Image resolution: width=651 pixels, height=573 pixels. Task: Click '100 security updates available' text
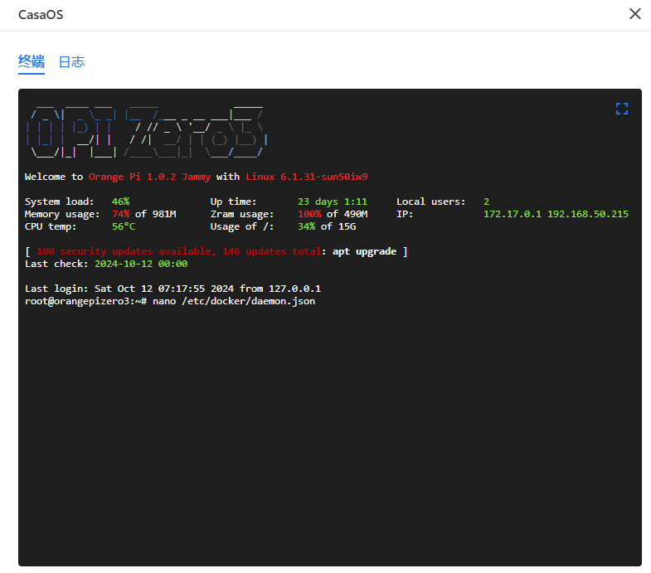tap(126, 251)
